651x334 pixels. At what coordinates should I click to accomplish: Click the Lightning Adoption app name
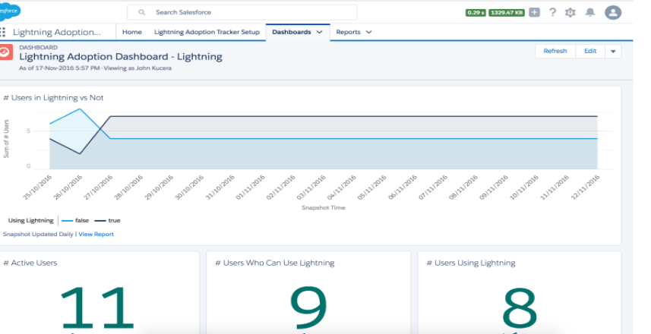point(57,32)
